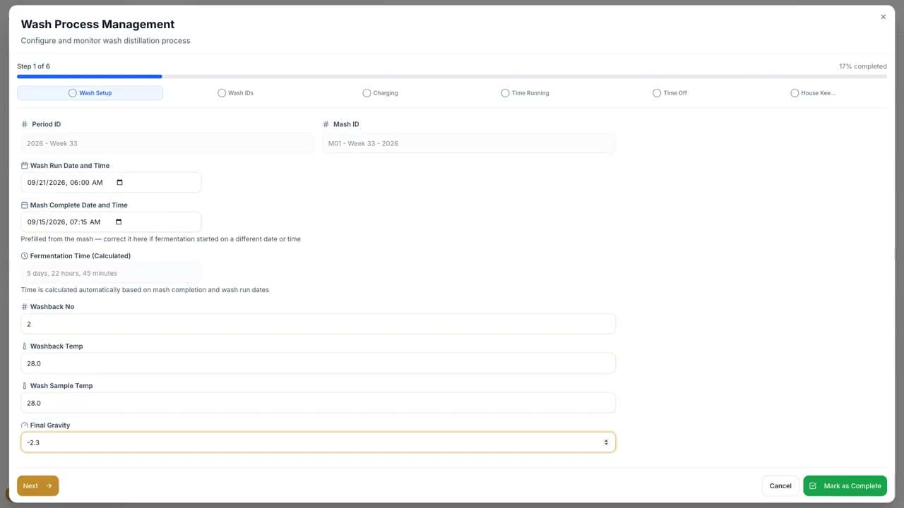
Task: Click the 'Step 1 of 6' text
Action: click(x=33, y=66)
